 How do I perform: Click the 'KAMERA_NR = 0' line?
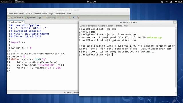coord(21,48)
